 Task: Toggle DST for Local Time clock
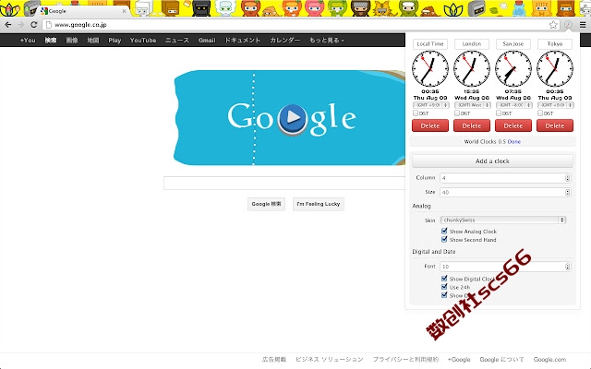point(416,113)
